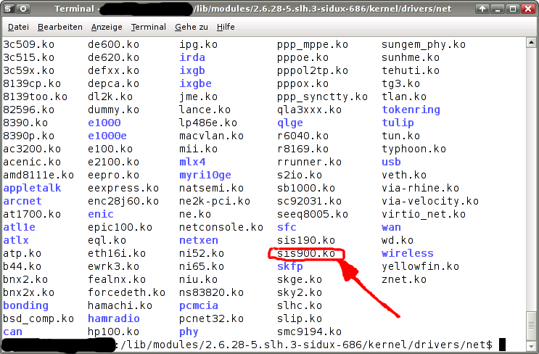Click the hamradio directory name
This screenshot has height=354, width=539.
pos(114,318)
